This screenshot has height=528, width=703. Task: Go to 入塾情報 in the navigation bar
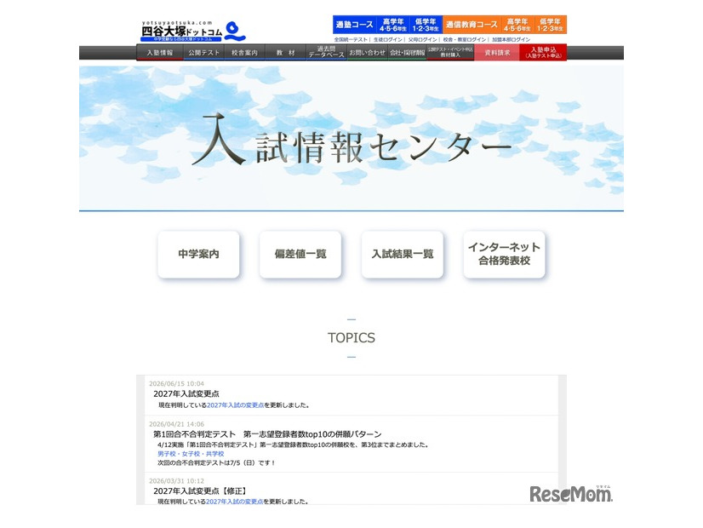point(160,53)
